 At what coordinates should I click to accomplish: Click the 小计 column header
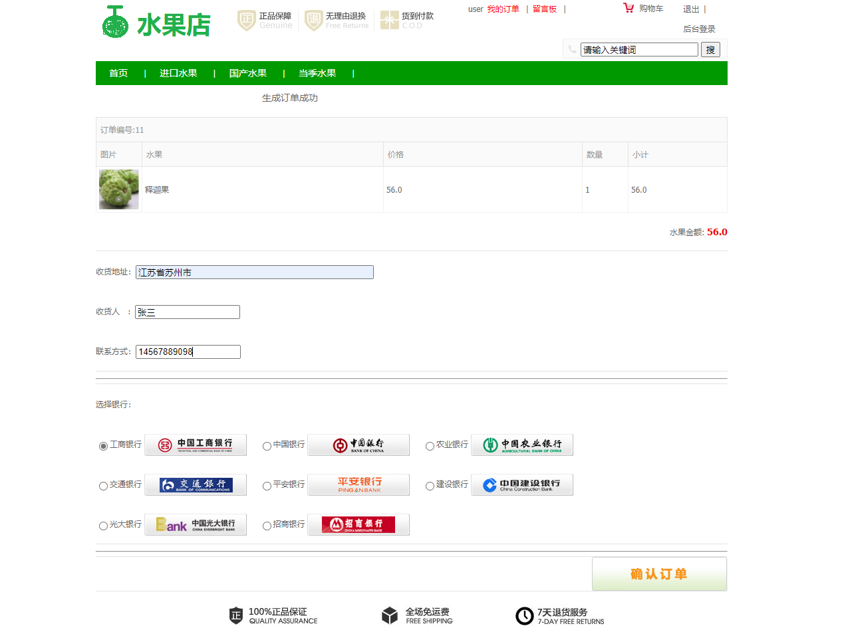click(640, 154)
